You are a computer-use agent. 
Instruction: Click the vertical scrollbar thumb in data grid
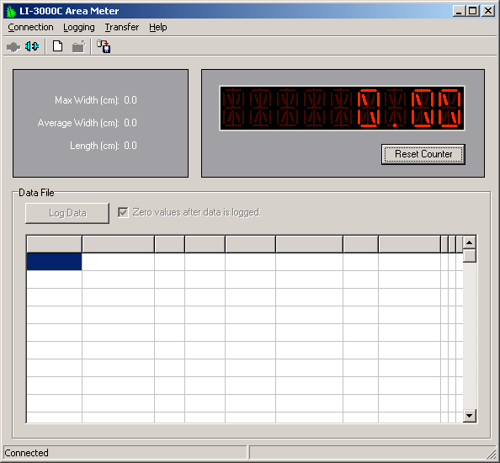[x=470, y=256]
